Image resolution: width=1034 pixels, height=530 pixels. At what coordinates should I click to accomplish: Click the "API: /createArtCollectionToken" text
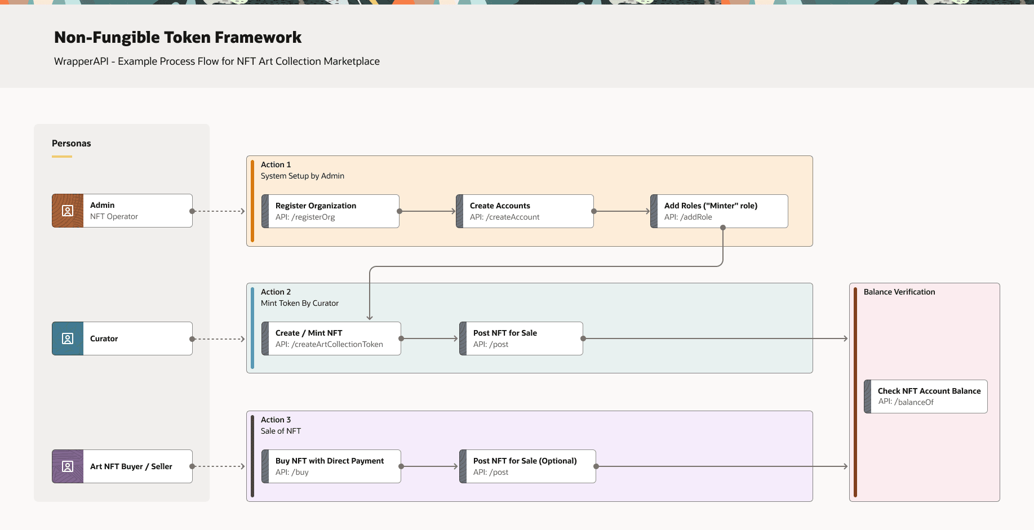(329, 344)
